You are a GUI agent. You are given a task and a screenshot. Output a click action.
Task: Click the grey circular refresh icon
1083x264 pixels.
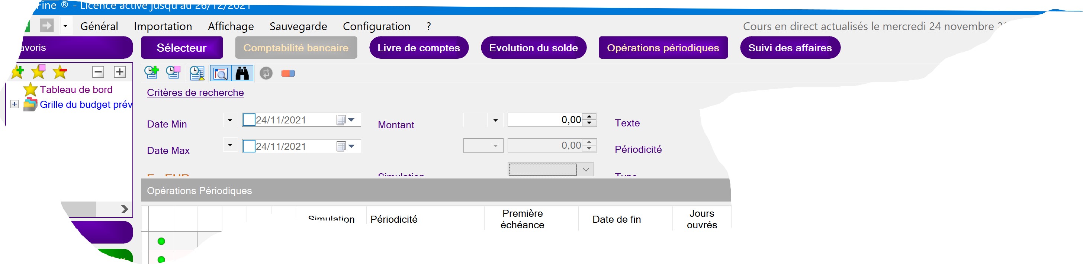coord(266,74)
